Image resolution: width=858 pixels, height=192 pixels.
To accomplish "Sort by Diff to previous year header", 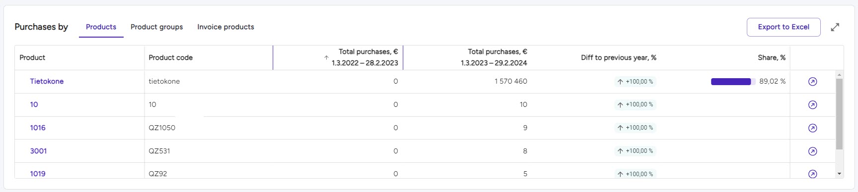I will 619,58.
